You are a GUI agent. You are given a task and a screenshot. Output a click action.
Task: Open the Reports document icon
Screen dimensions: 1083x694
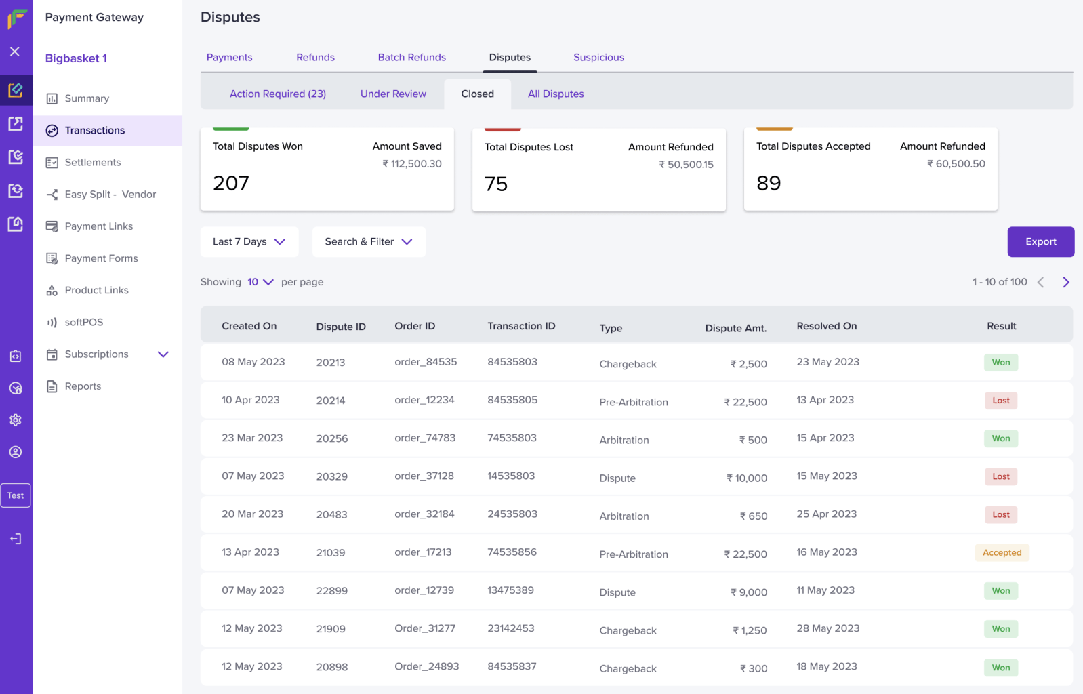point(52,386)
